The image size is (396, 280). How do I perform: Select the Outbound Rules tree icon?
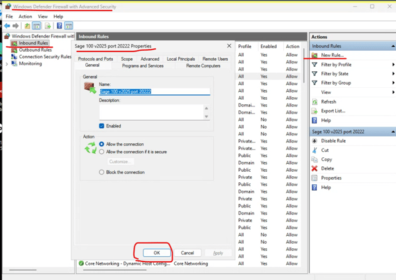pos(14,50)
